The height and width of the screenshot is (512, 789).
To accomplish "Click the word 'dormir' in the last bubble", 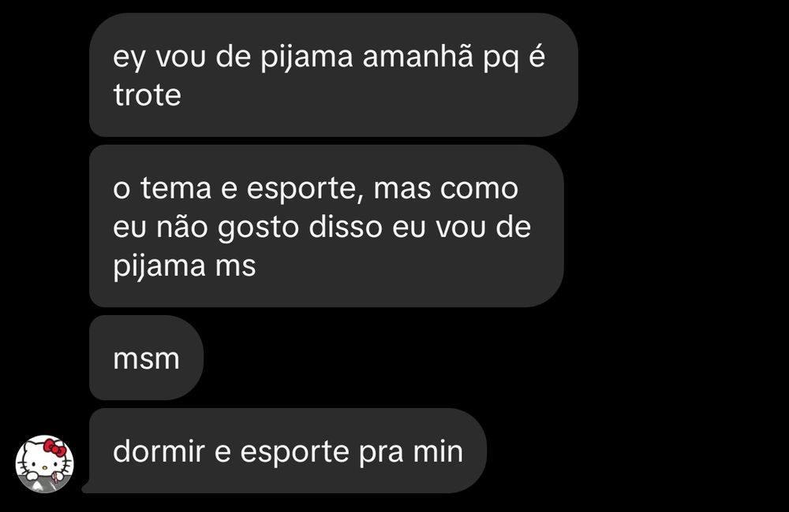I will (159, 451).
